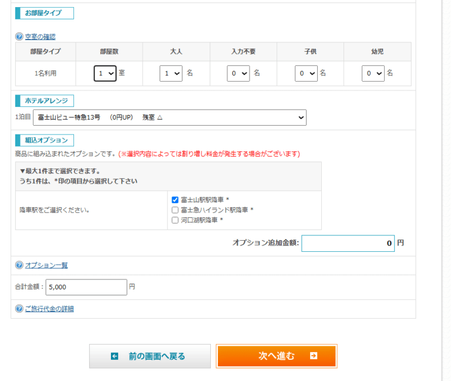Viewport: 451px width, 381px height.
Task: Expand the 入力不要 count dropdown
Action: pyautogui.click(x=238, y=73)
